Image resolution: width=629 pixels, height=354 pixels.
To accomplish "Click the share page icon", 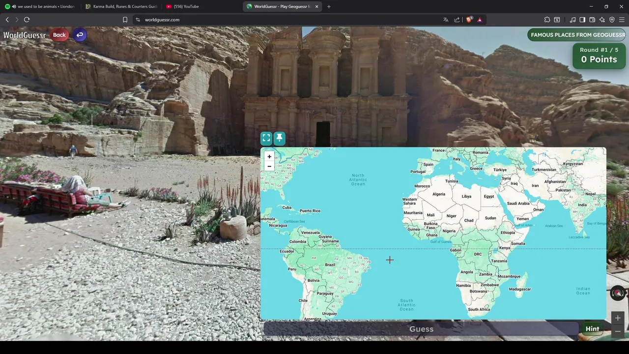I will pyautogui.click(x=457, y=20).
